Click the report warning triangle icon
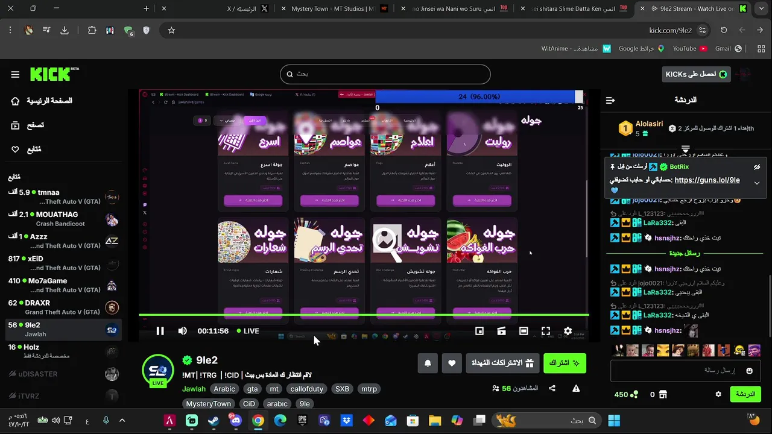 point(576,389)
